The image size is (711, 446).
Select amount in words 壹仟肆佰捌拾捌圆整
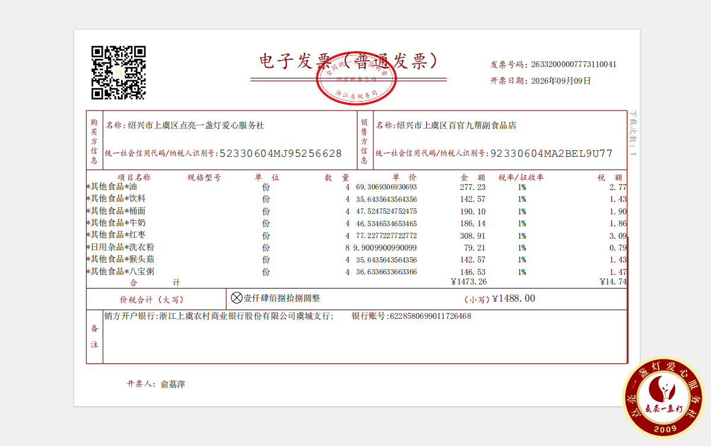282,298
